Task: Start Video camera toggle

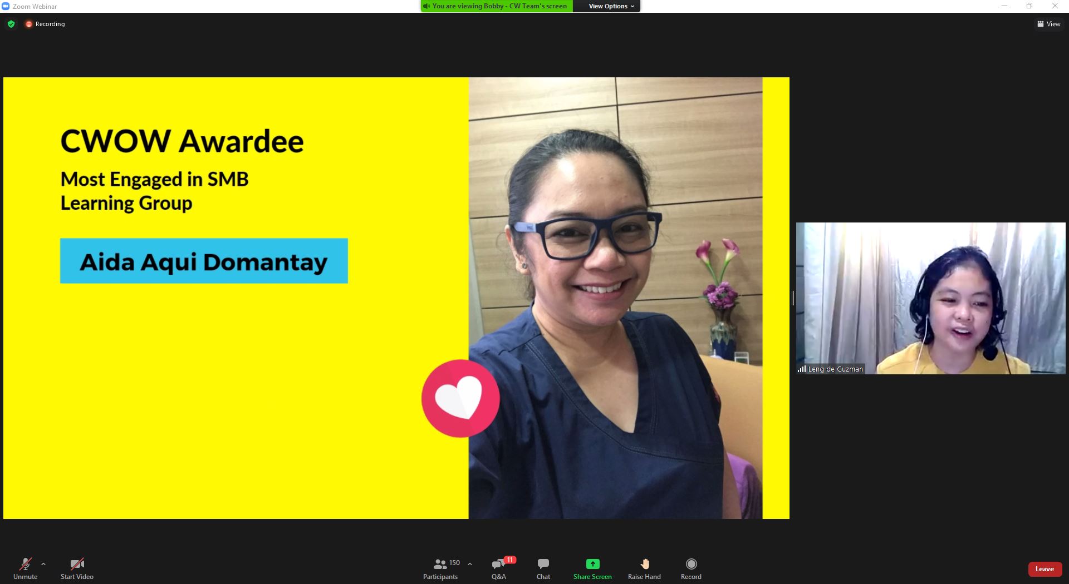Action: [77, 568]
